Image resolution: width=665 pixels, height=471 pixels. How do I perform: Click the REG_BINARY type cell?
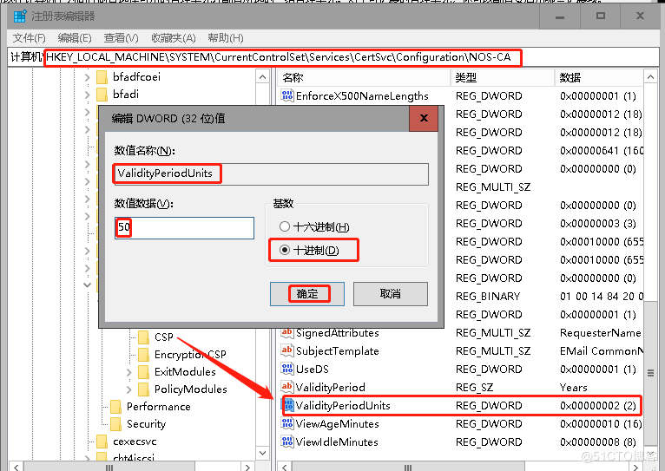(x=488, y=296)
